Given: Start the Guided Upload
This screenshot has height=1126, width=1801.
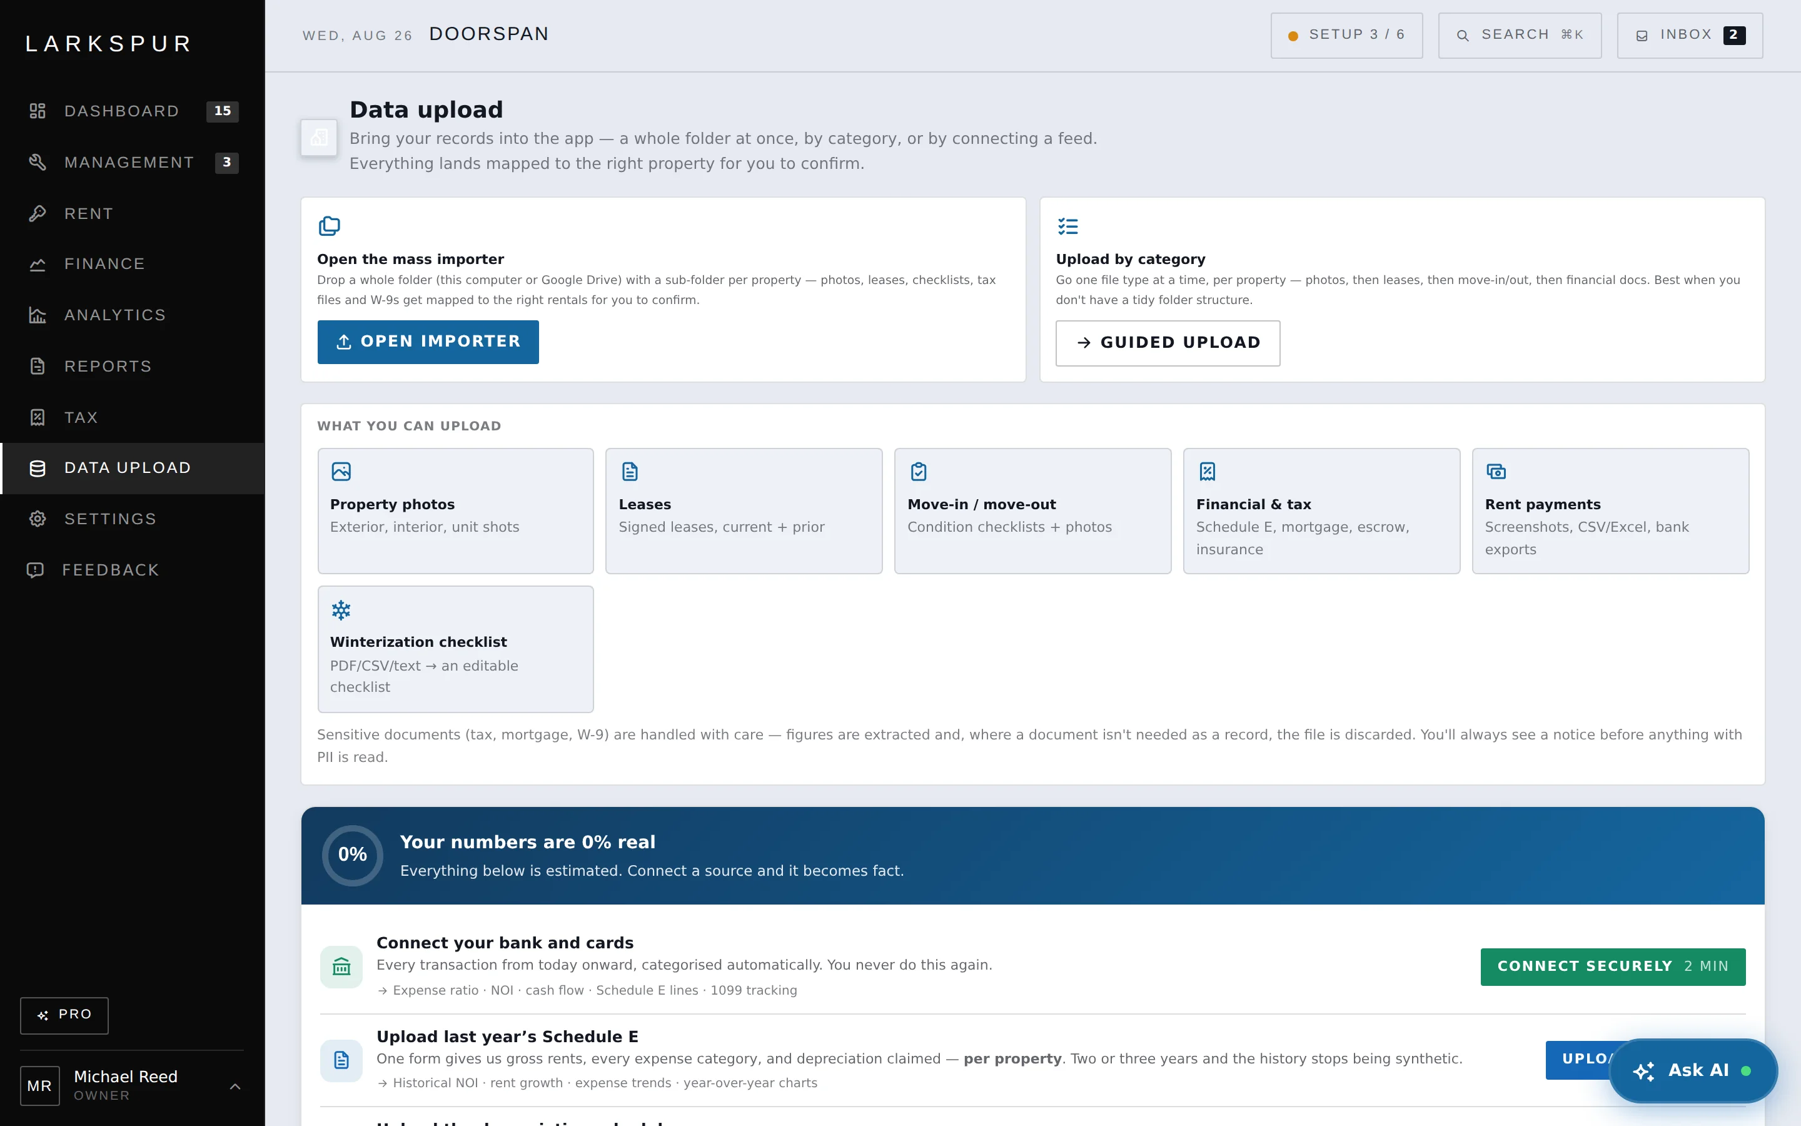Looking at the screenshot, I should (1168, 343).
